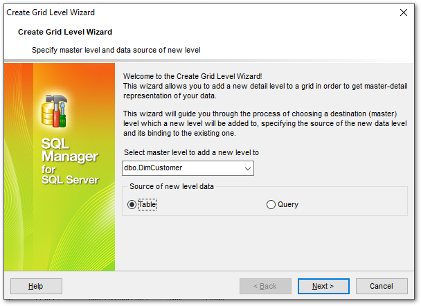Close the Create Grid Level Wizard window
Screen dimensions: 421x306
pos(403,12)
